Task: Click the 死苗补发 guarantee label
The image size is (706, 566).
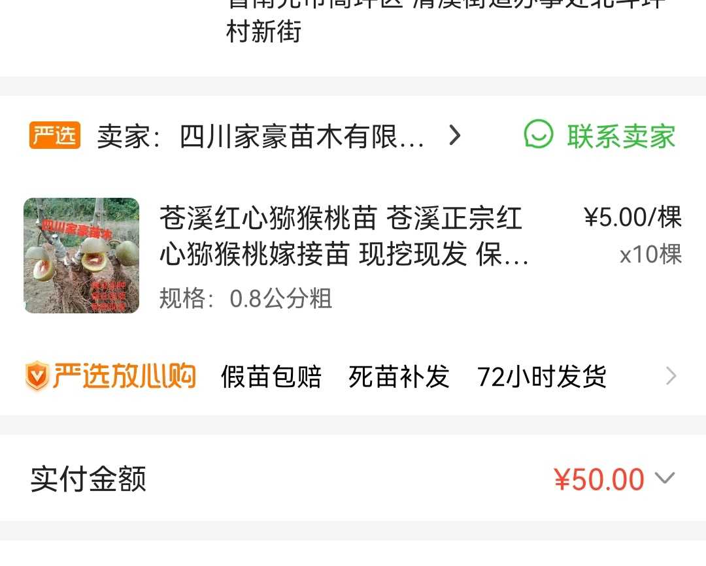Action: pyautogui.click(x=399, y=377)
